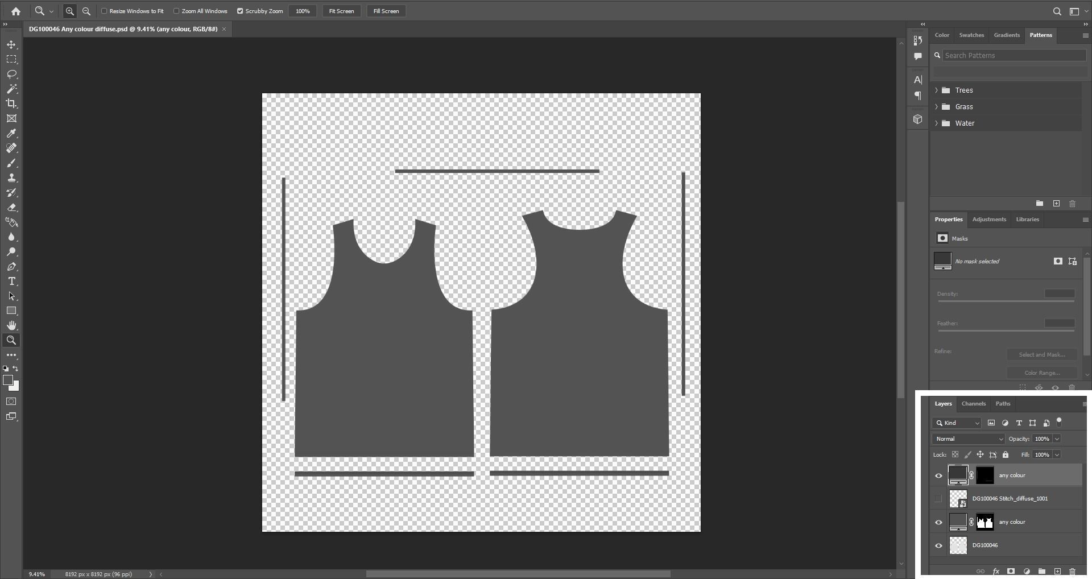Hide the top 'any colour' layer
The image size is (1092, 579).
pyautogui.click(x=938, y=475)
